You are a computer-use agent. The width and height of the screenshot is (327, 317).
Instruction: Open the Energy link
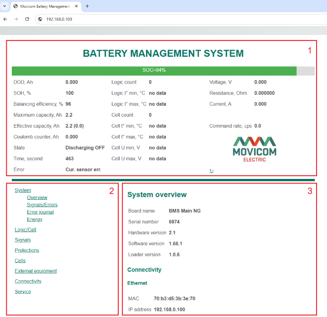click(x=35, y=219)
